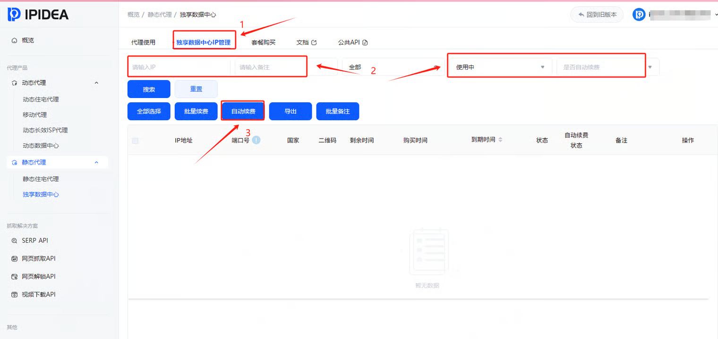Click the SERP API sidebar icon
This screenshot has width=718, height=339.
[14, 240]
